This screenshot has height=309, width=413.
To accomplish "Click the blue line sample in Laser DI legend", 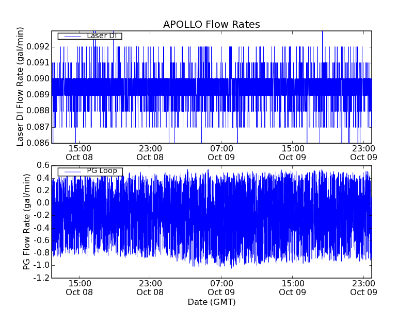I will click(x=72, y=36).
